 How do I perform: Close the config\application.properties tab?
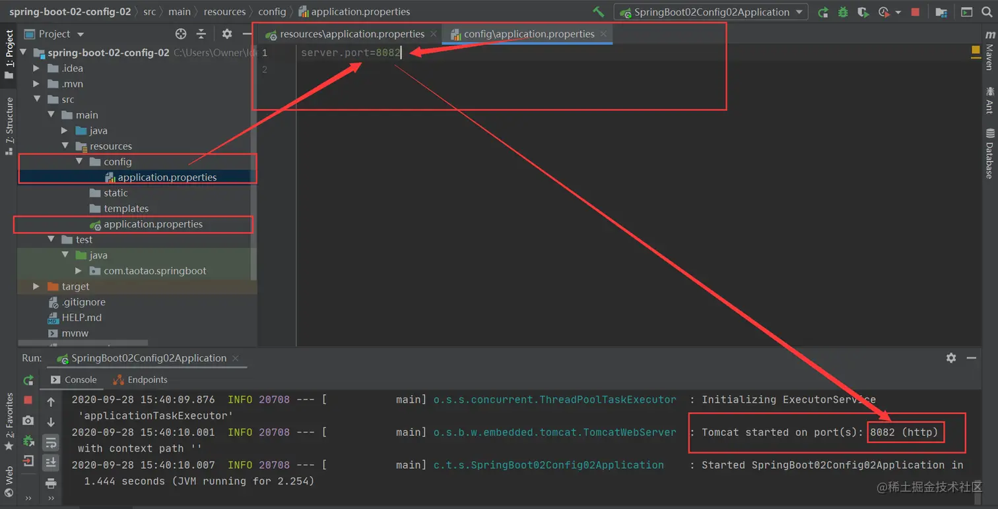(603, 34)
